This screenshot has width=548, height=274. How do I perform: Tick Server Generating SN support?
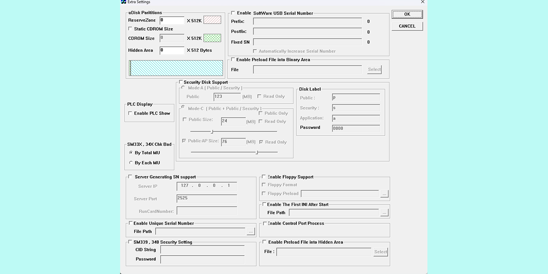pos(130,177)
